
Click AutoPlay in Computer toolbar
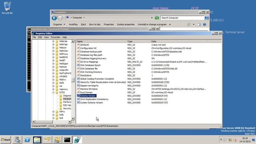[73, 24]
